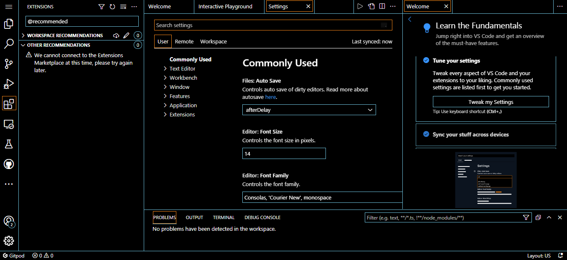Clear extensions search results
The image size is (567, 260).
123,7
